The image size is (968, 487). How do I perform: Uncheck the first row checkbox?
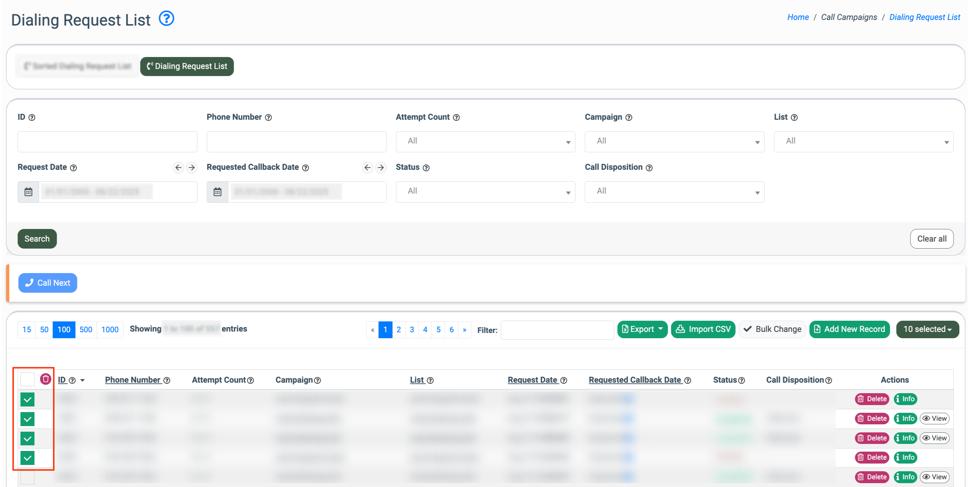pos(27,399)
